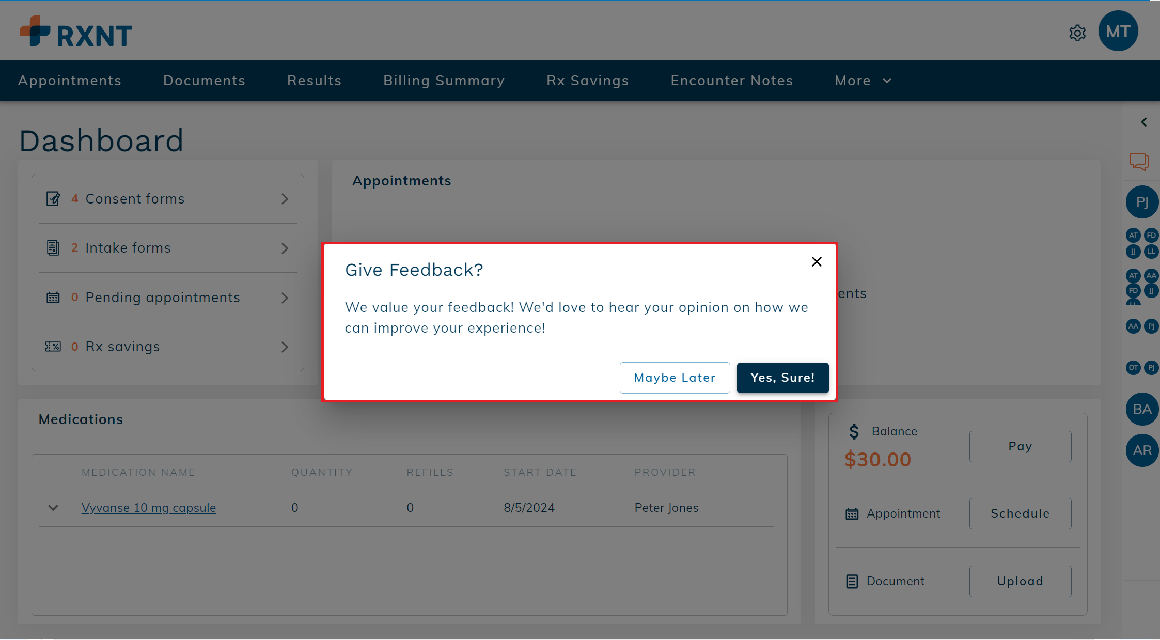1160x640 pixels.
Task: Open the Pending appointments row chevron
Action: [285, 298]
